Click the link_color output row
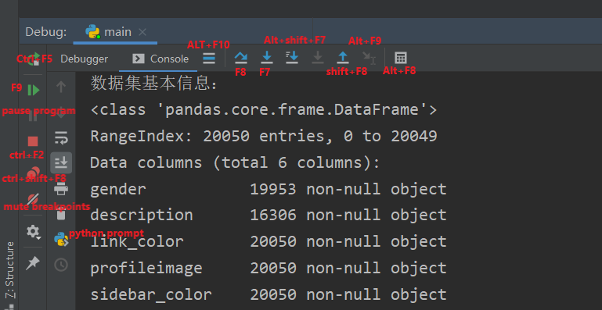The image size is (602, 310). [x=269, y=241]
